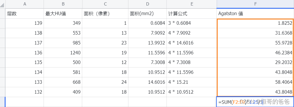Select formula cell 3 * 0.6084
This screenshot has width=294, height=107.
[192, 23]
